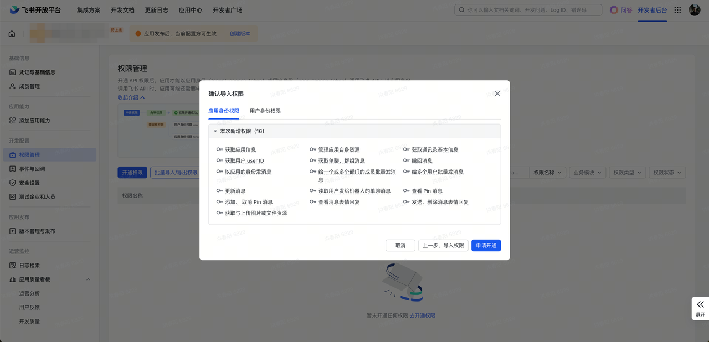Click the warning icon in publish notice
This screenshot has height=342, width=709.
pos(138,34)
